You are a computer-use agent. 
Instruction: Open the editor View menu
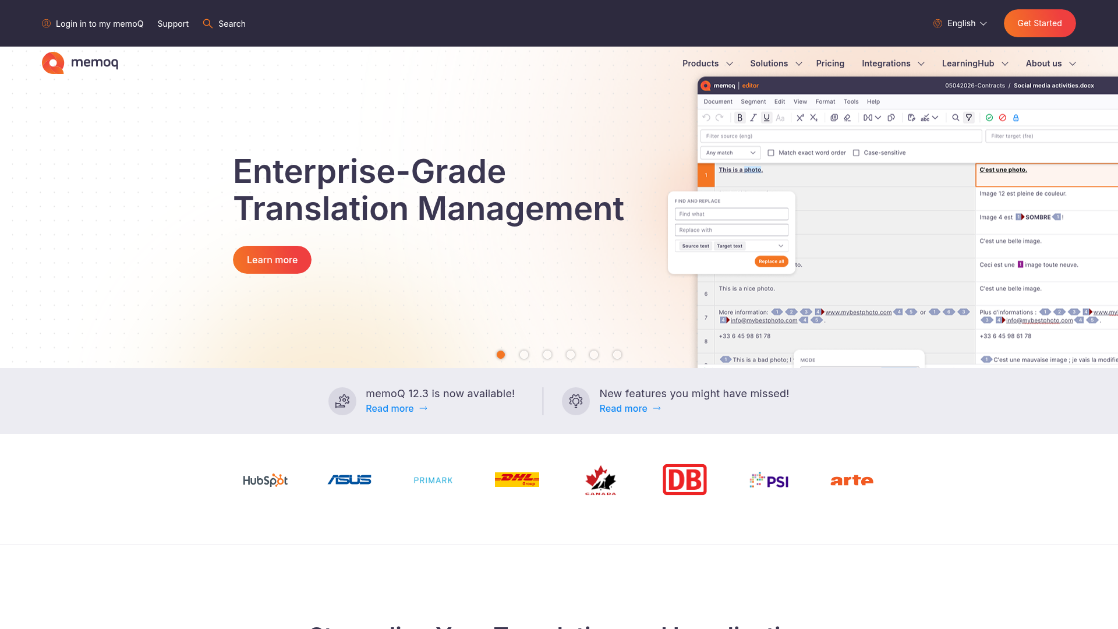pos(800,101)
